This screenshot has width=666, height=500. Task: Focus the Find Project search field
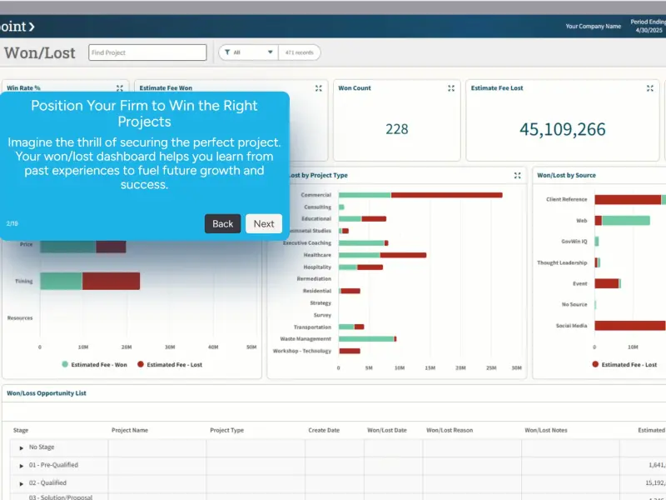tap(147, 52)
